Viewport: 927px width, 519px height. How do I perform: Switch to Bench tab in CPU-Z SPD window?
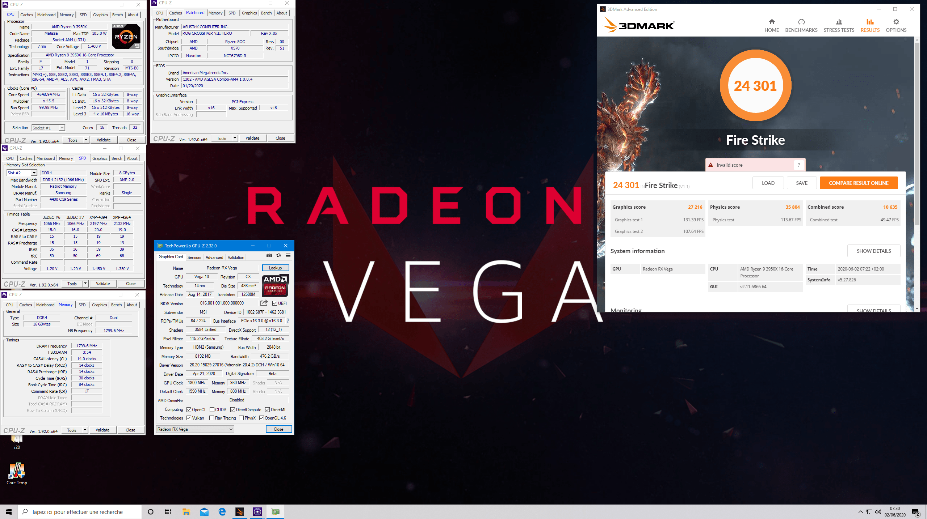[x=117, y=158]
